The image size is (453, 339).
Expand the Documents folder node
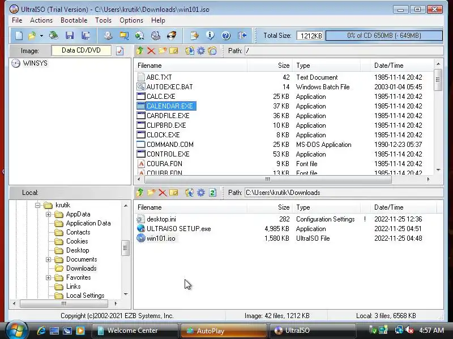pyautogui.click(x=49, y=259)
